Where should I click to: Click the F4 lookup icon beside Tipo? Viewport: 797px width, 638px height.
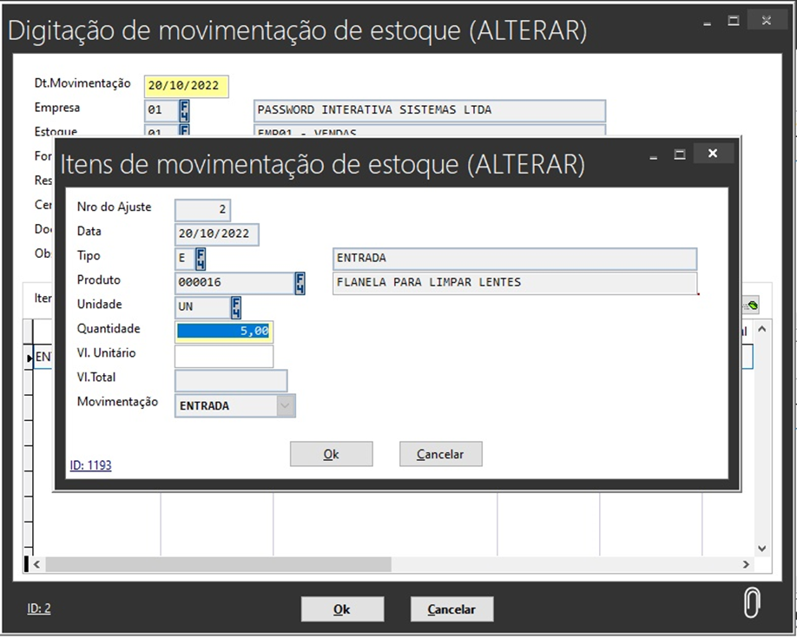coord(201,259)
